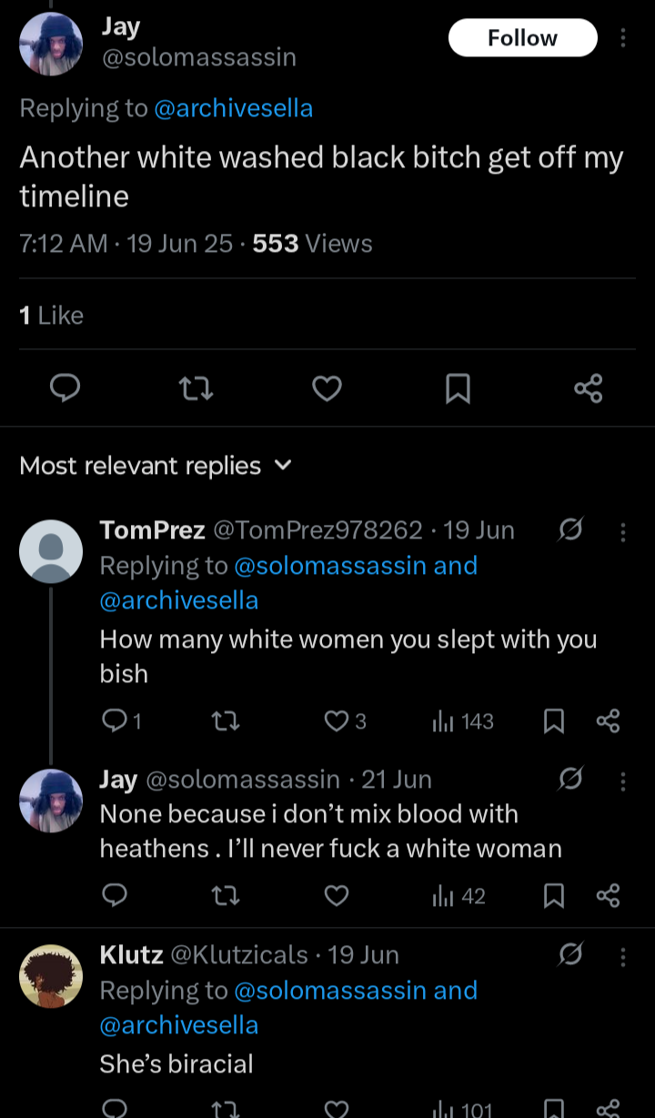
Task: Open Klutz's profile picture
Action: click(51, 976)
